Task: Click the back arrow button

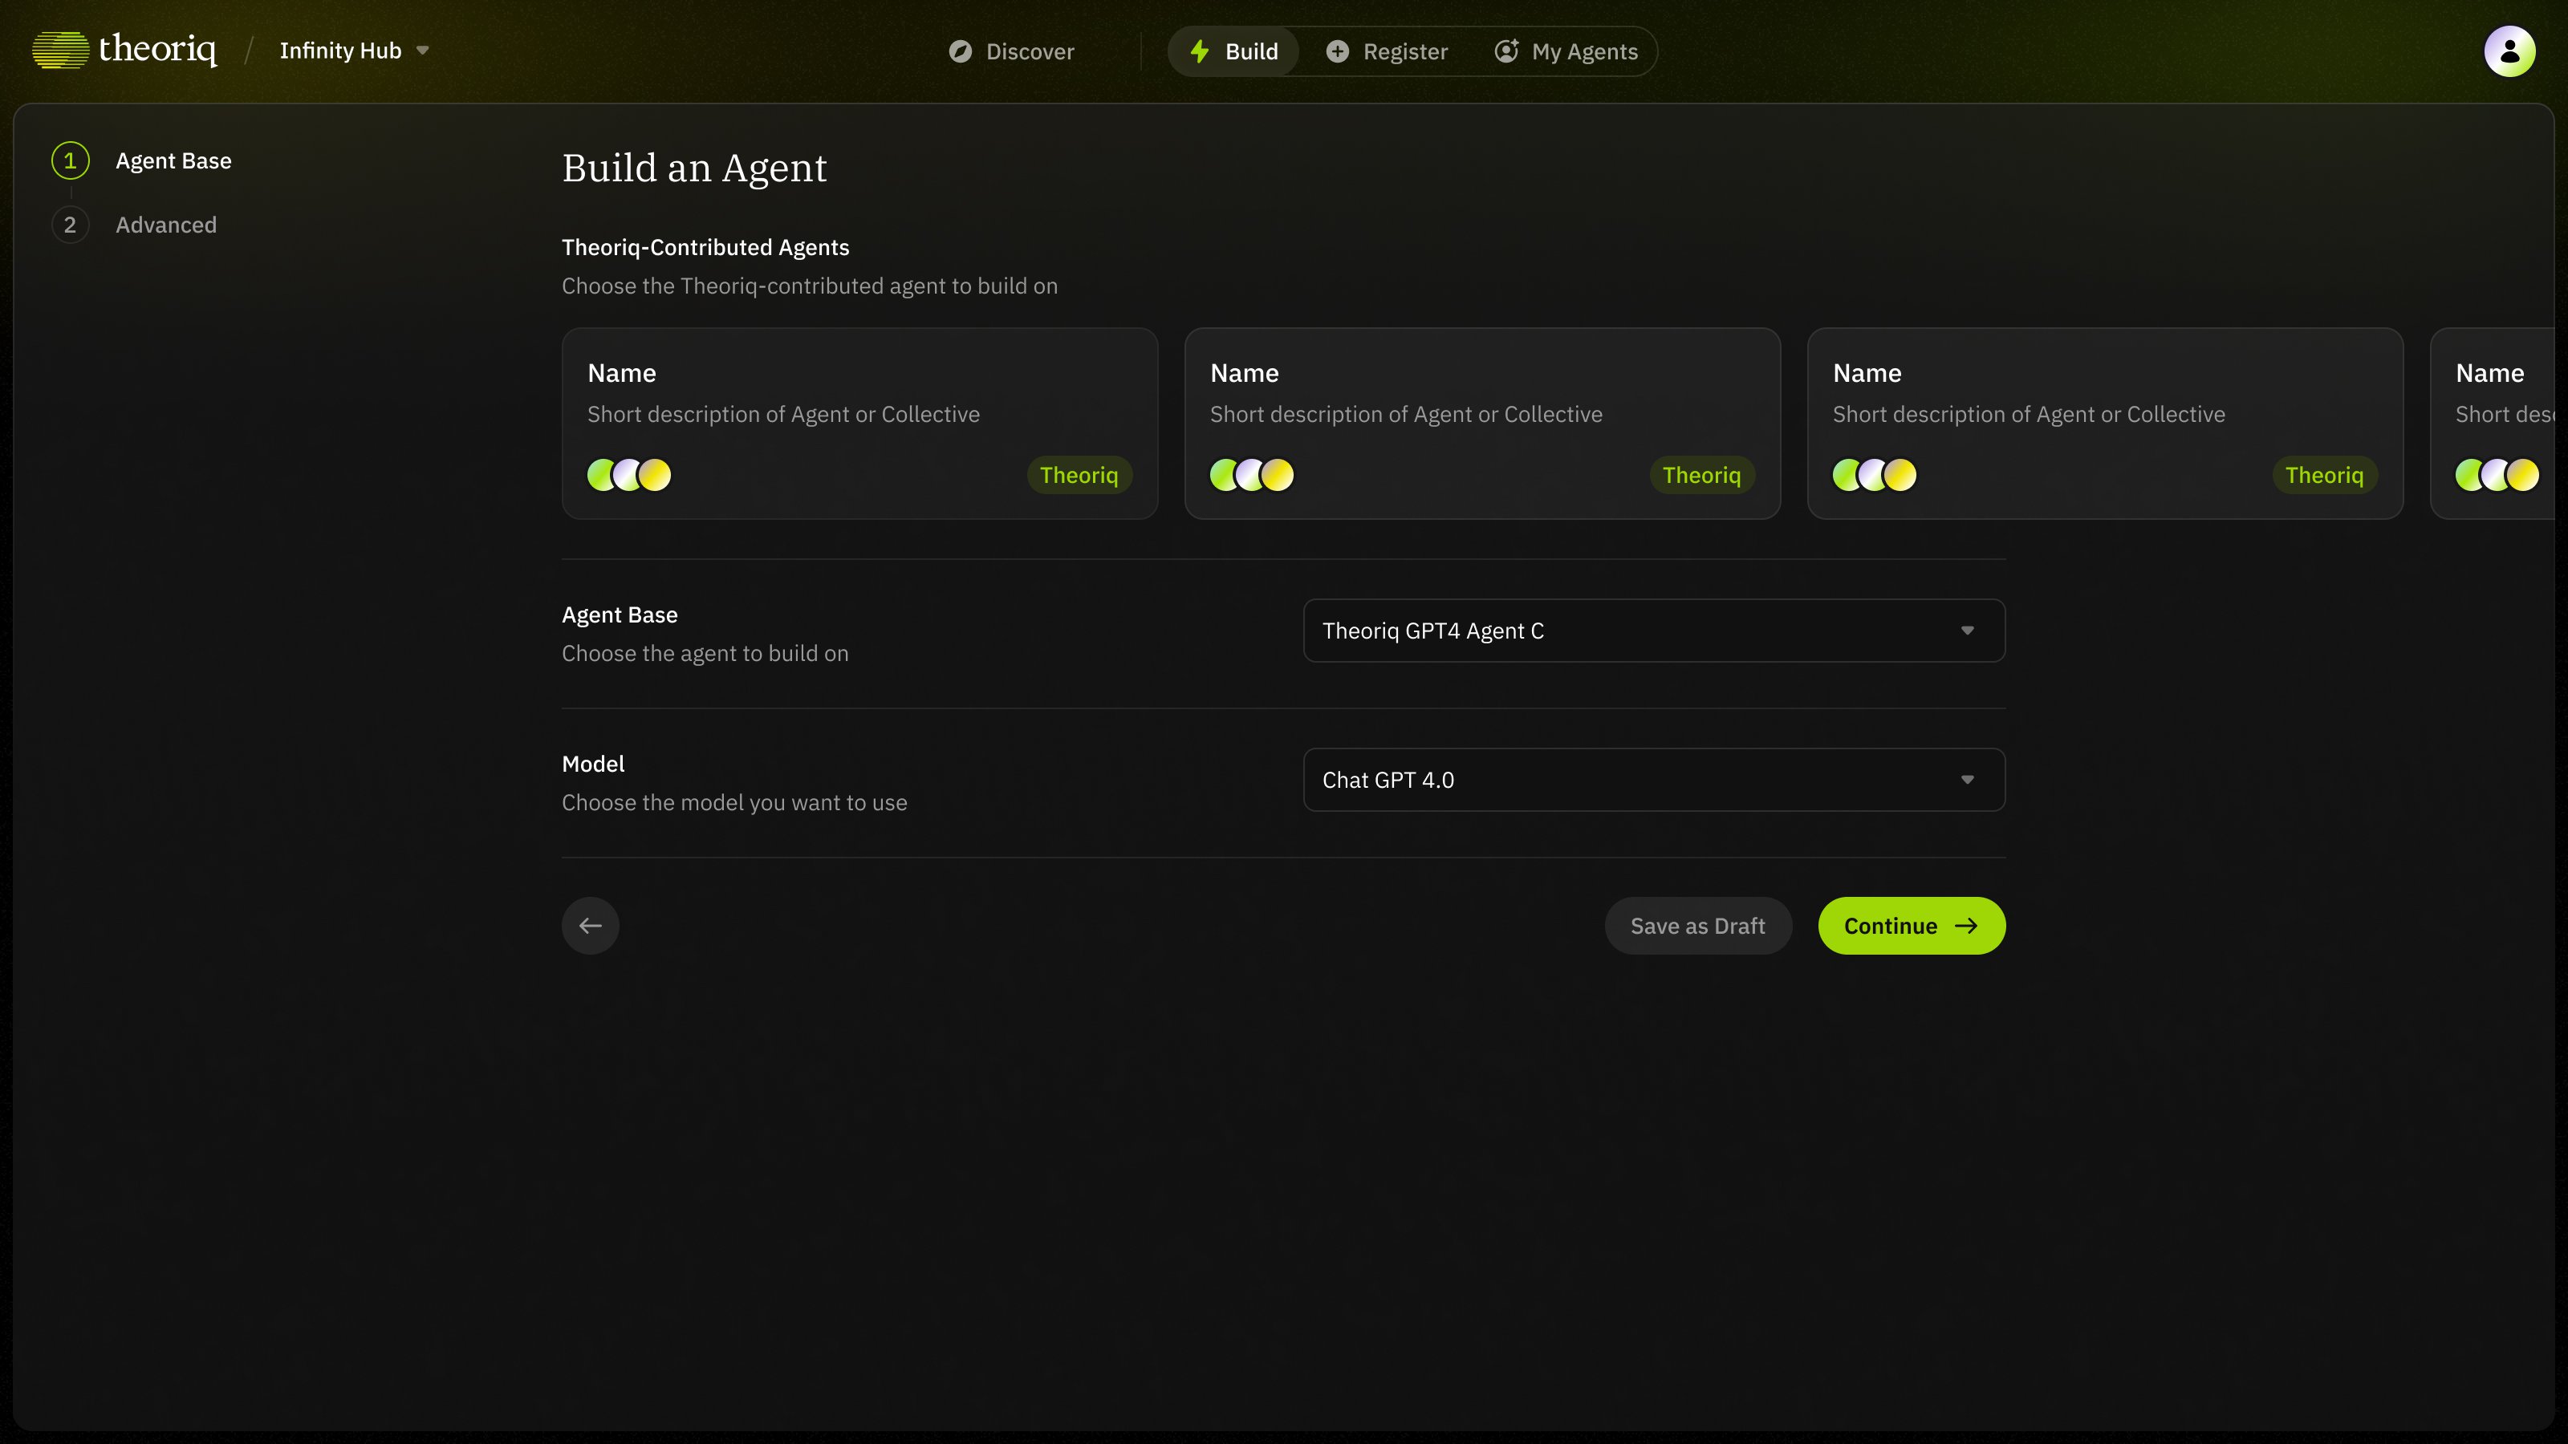Action: (x=590, y=926)
